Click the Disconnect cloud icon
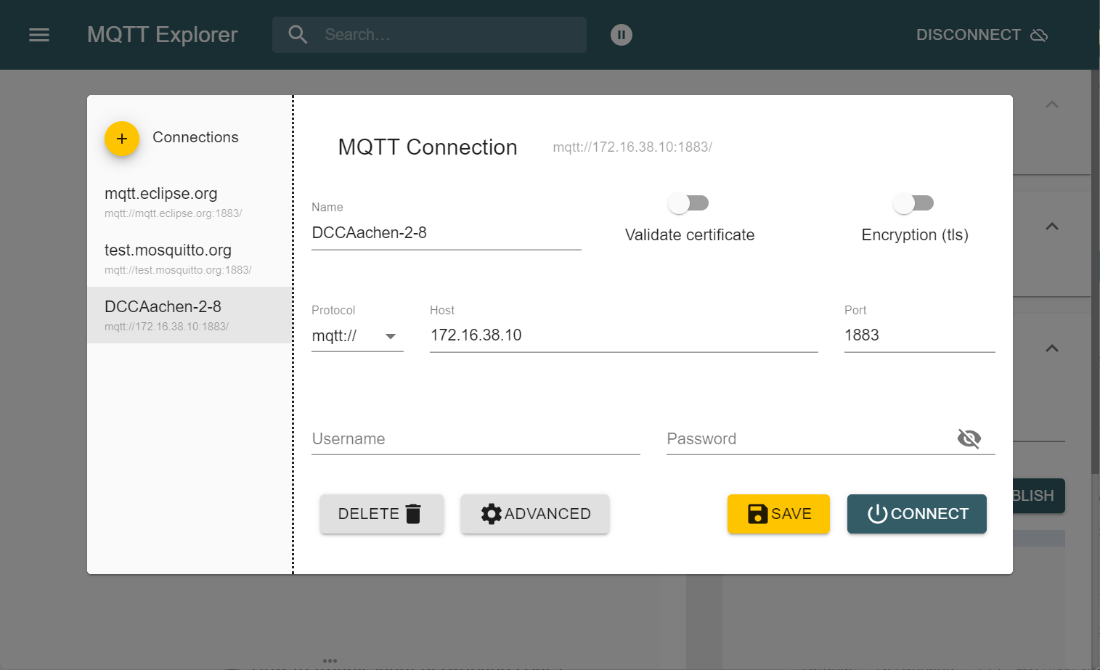This screenshot has width=1100, height=670. [1039, 35]
